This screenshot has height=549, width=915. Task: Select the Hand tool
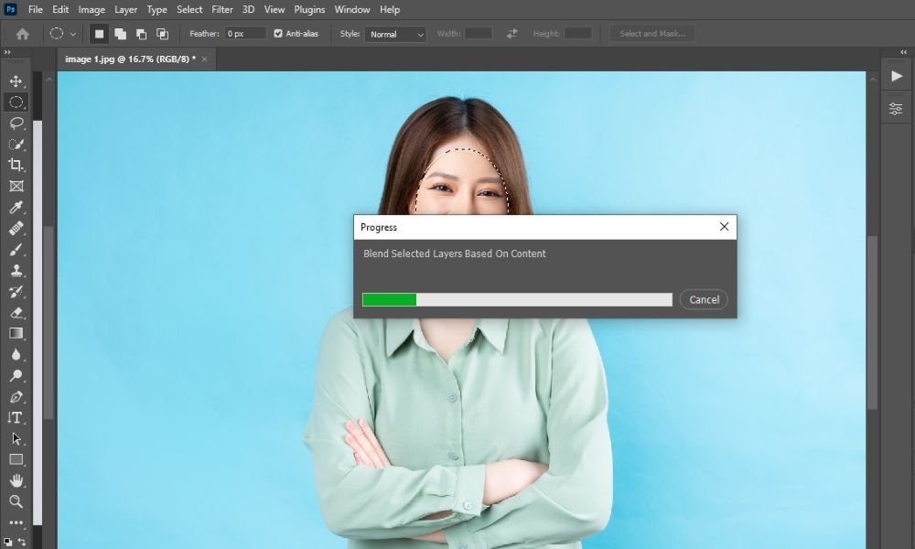pyautogui.click(x=16, y=480)
